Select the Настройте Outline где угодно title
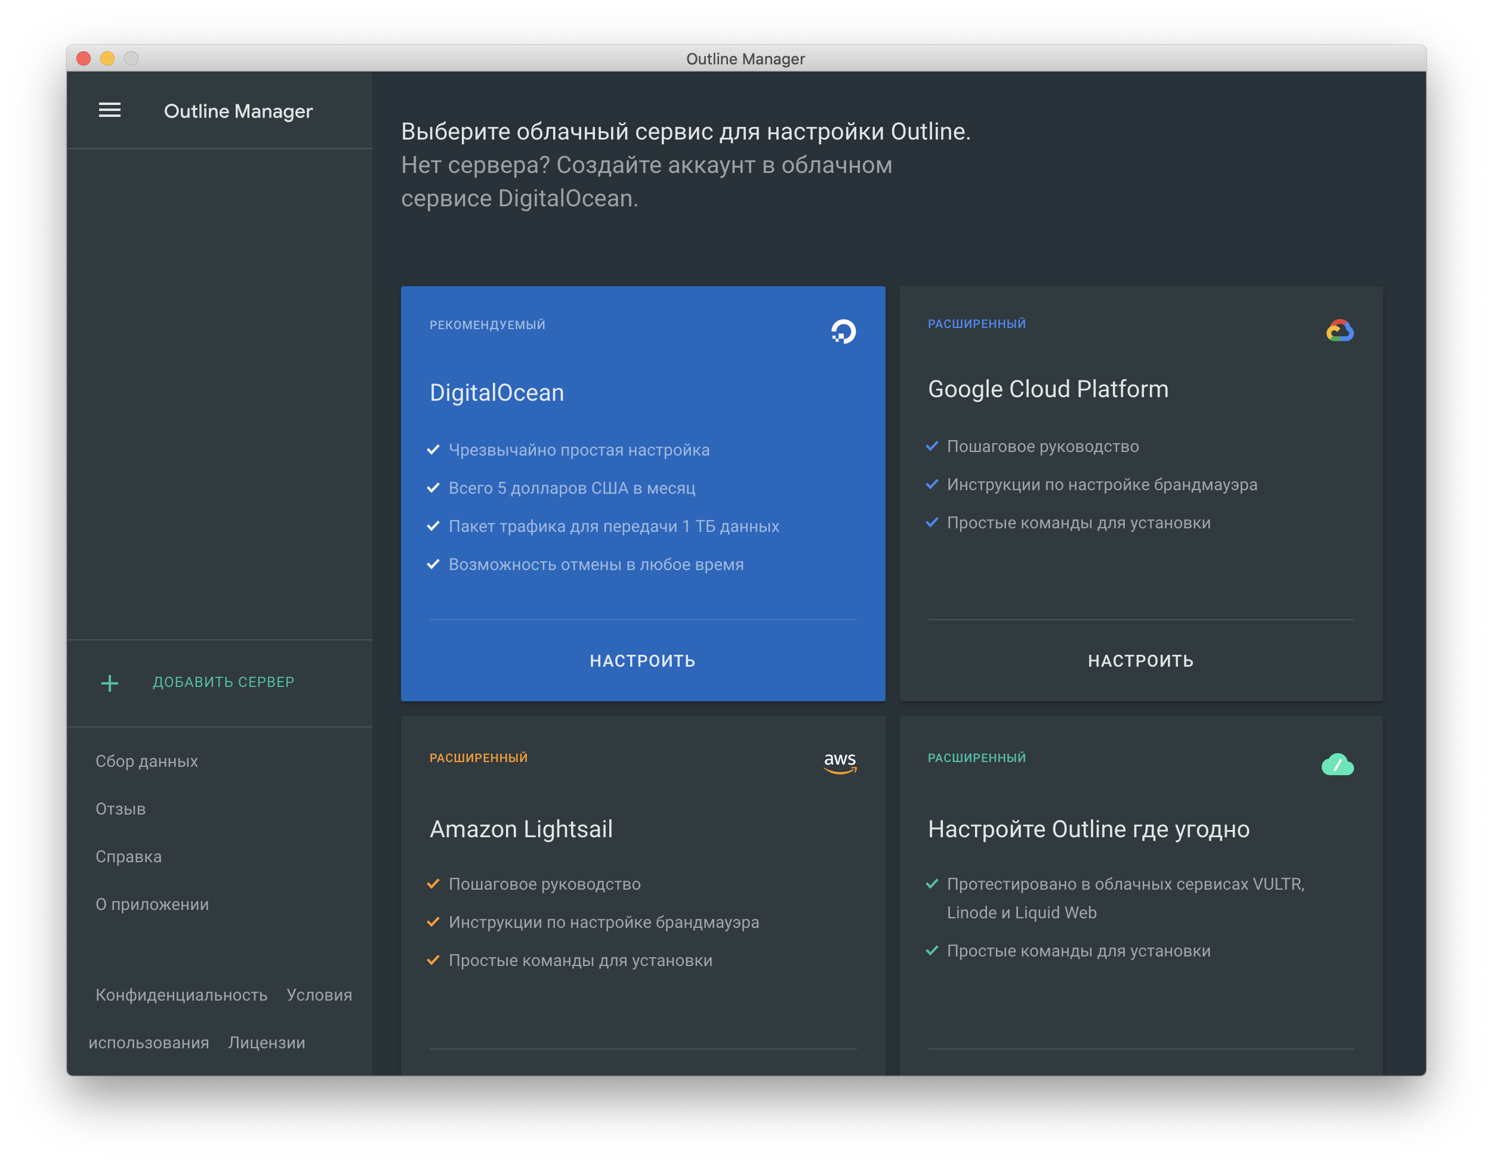 coord(1088,829)
